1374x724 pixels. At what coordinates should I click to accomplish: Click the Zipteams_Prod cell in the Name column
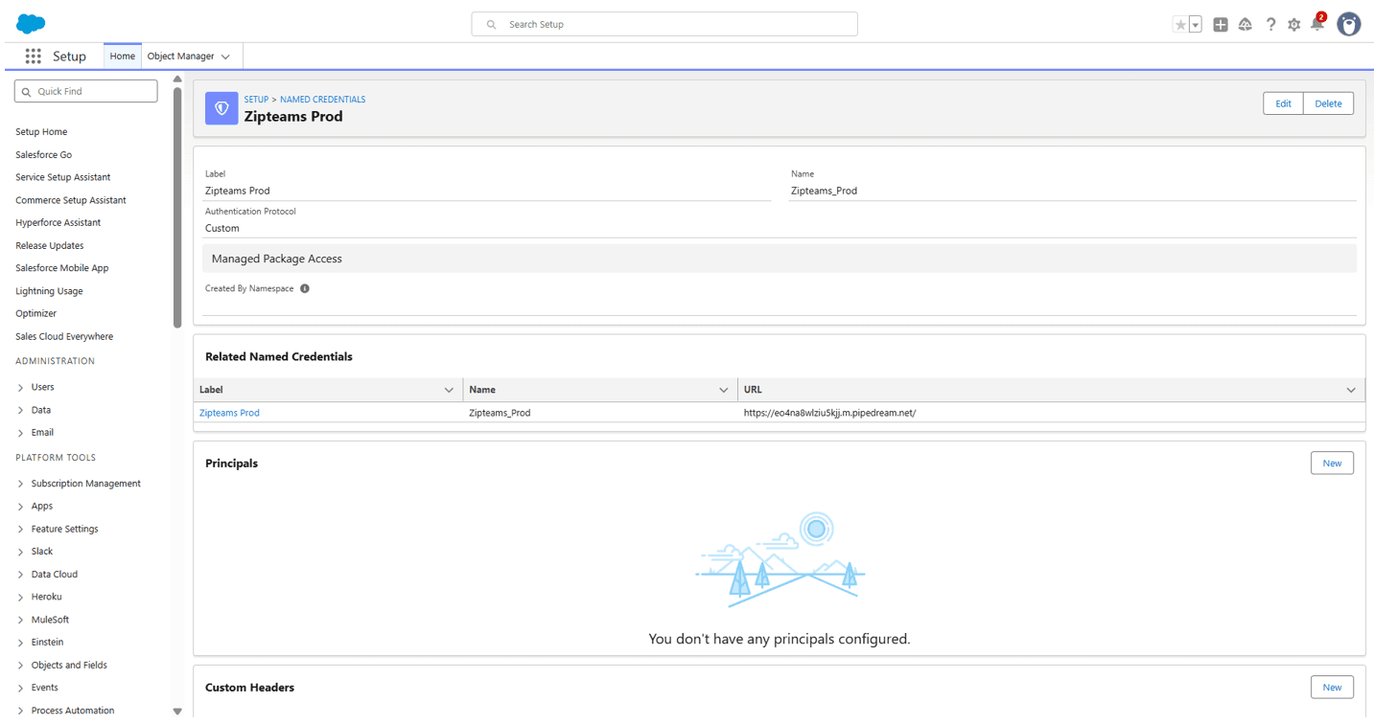coord(500,413)
